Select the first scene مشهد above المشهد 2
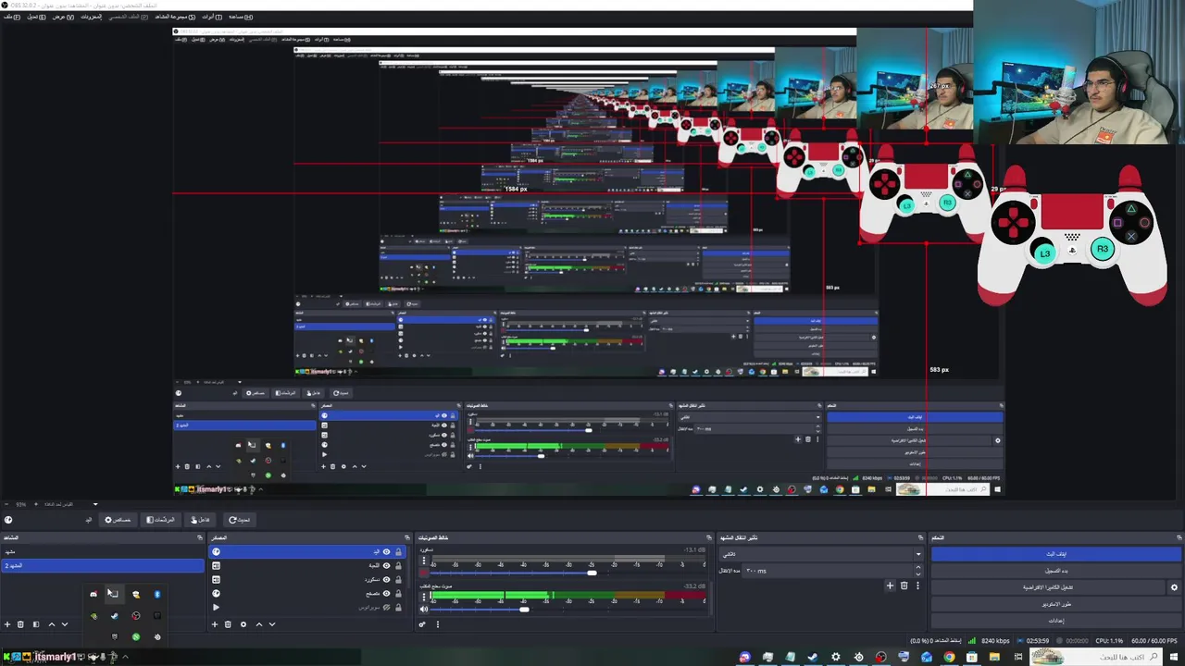The width and height of the screenshot is (1185, 666). 102,552
